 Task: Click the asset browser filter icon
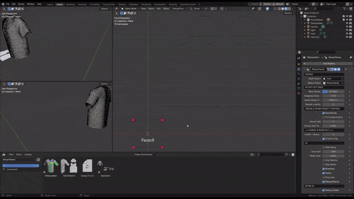[x=287, y=154]
